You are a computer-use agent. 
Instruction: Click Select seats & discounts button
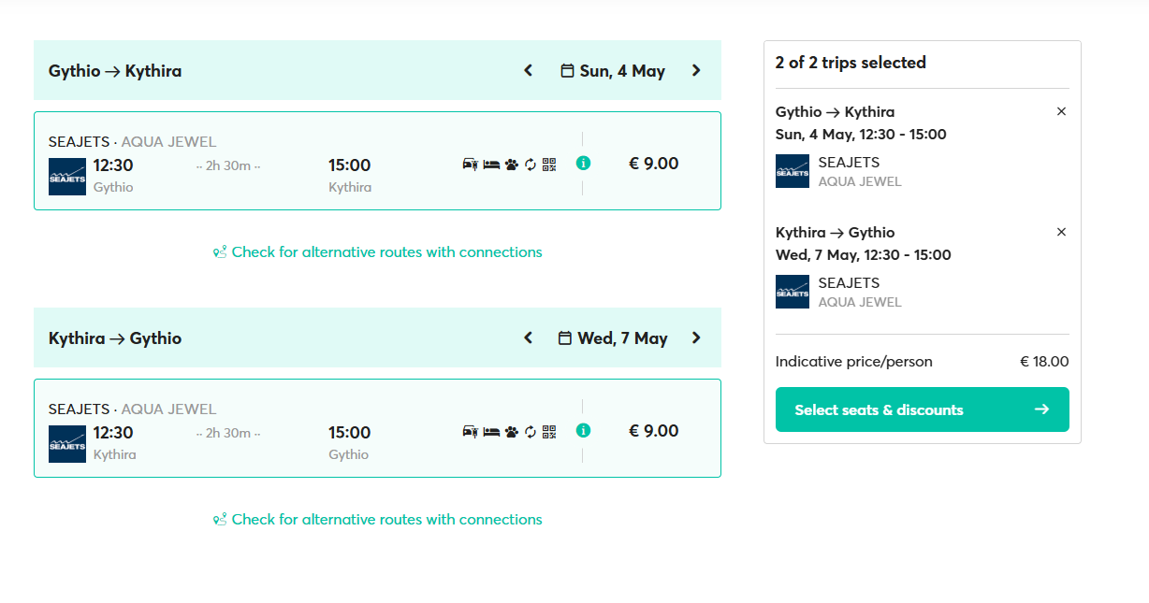(x=922, y=409)
